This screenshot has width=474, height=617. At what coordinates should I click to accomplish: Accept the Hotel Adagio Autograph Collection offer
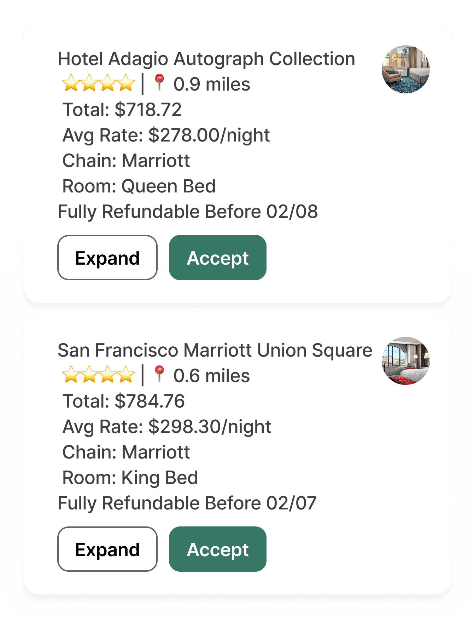coord(217,258)
